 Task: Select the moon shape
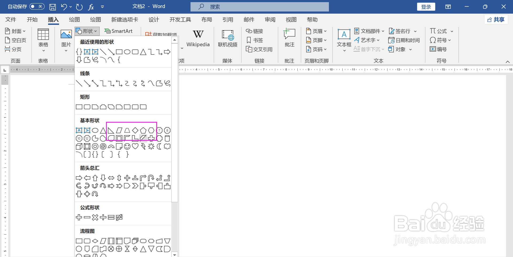159,146
